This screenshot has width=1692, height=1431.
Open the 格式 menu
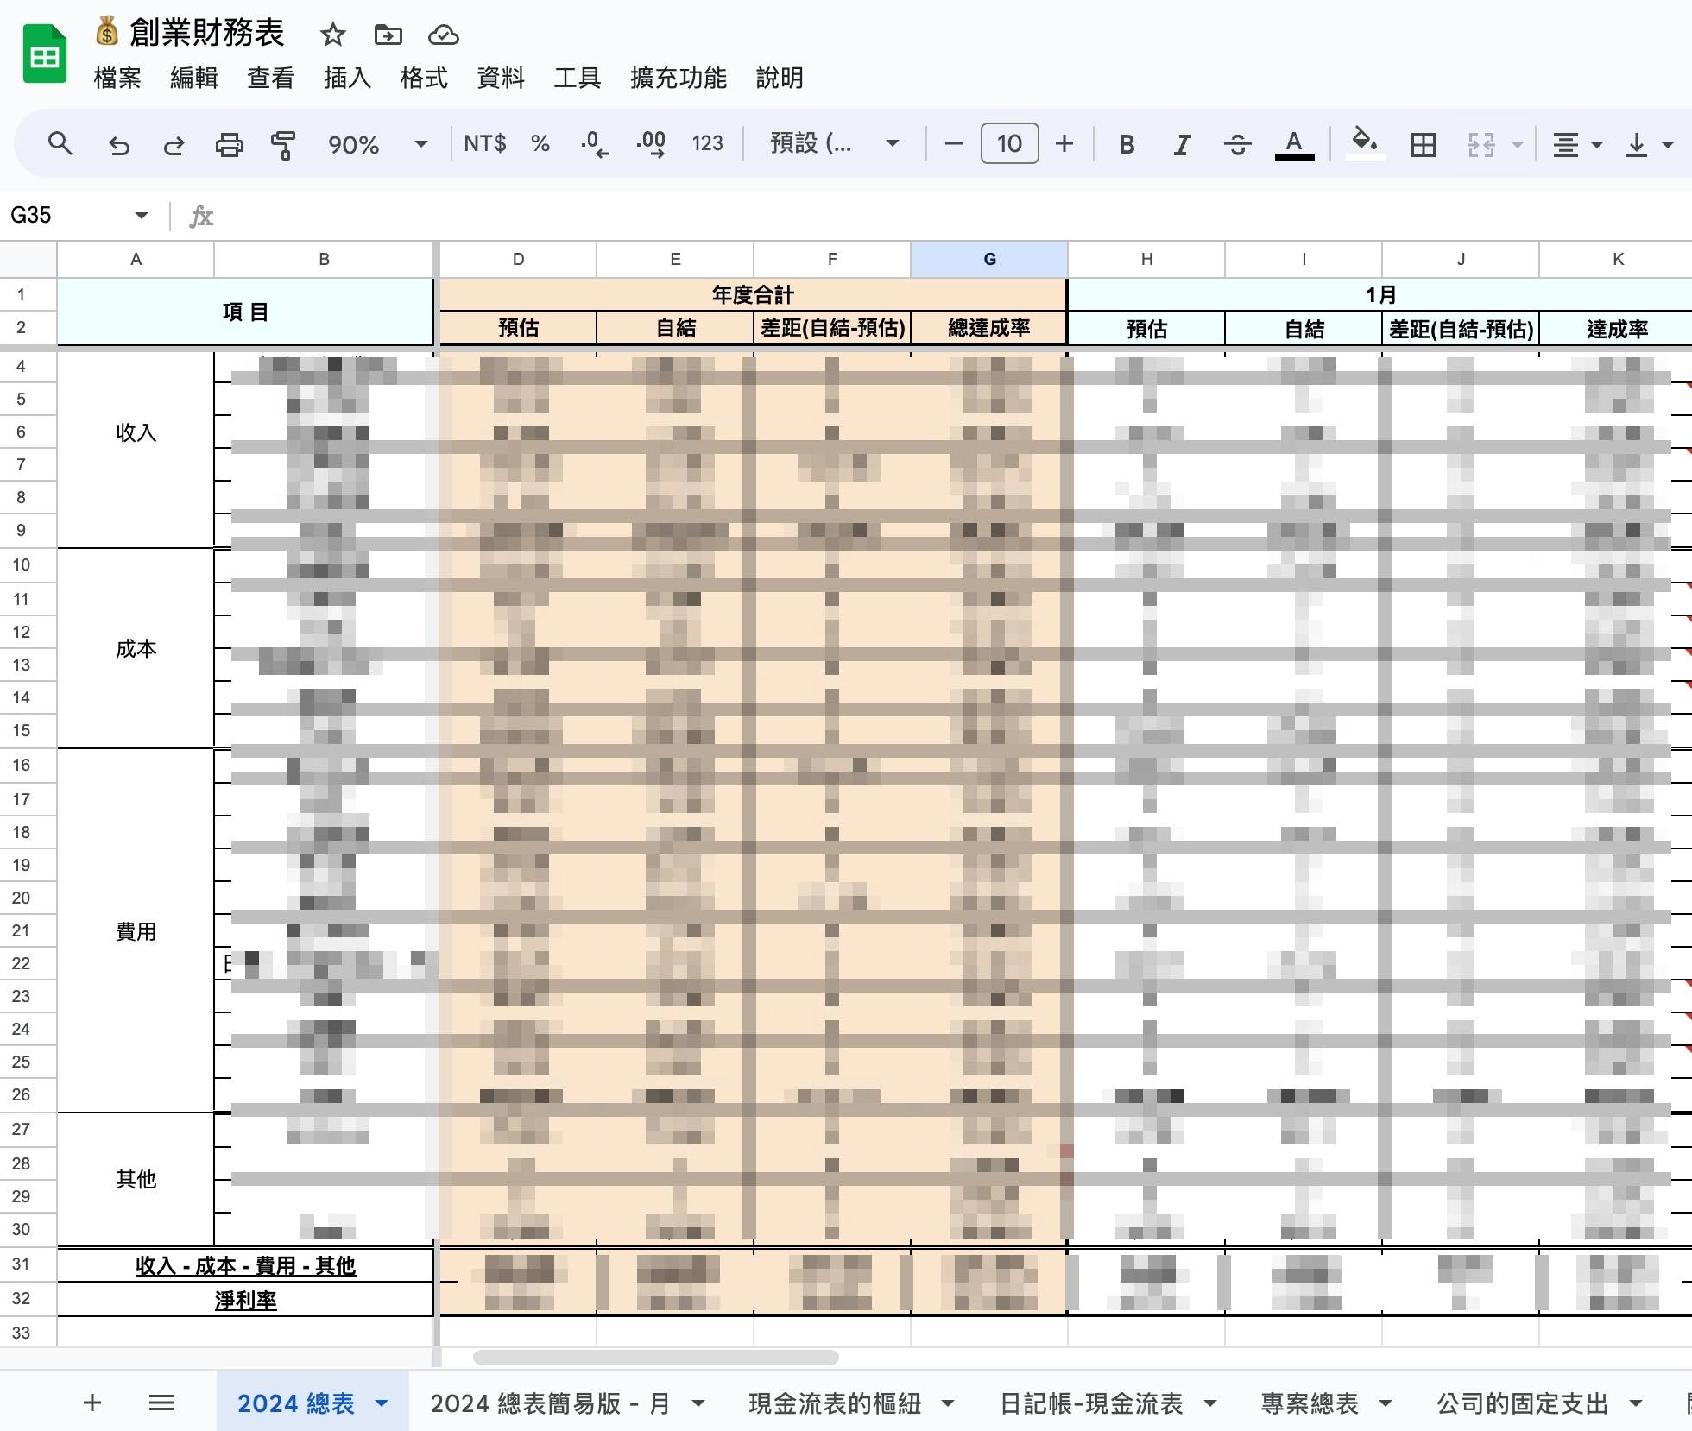[424, 78]
